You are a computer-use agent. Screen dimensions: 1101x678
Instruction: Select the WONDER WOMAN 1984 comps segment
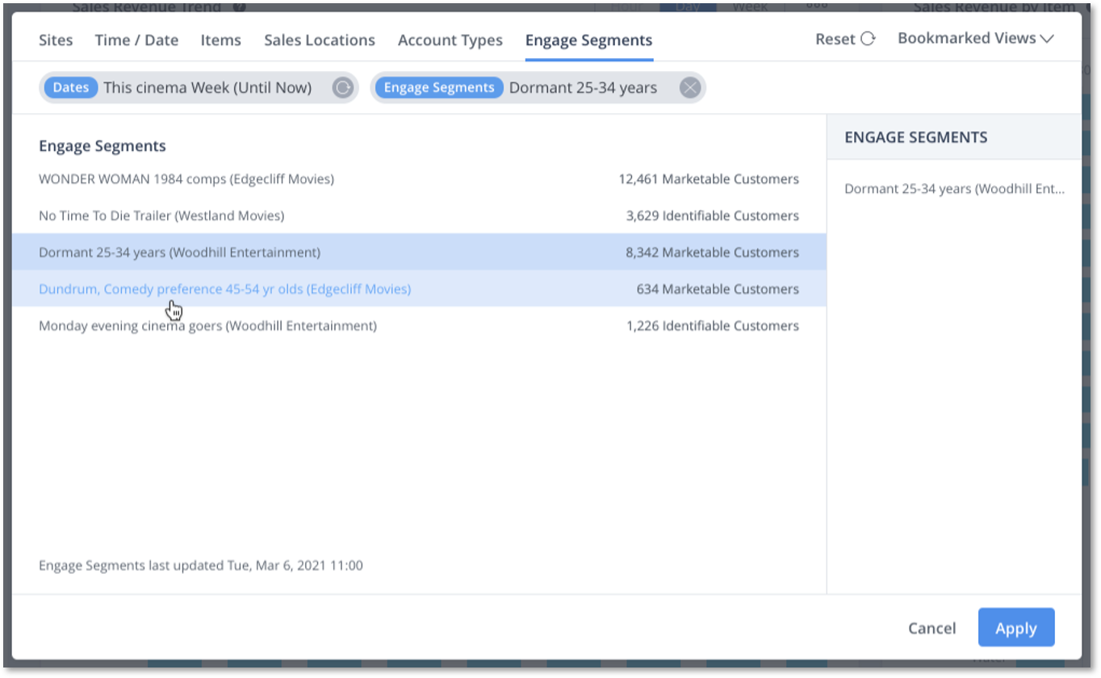[x=186, y=179]
